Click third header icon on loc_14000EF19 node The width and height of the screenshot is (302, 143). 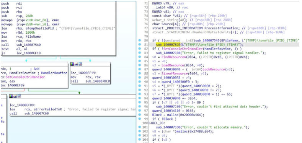(80, 64)
